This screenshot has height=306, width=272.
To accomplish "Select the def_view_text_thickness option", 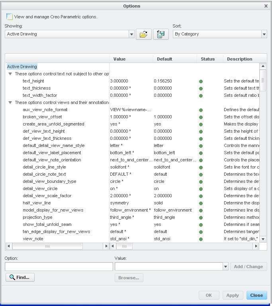I will tap(47, 138).
